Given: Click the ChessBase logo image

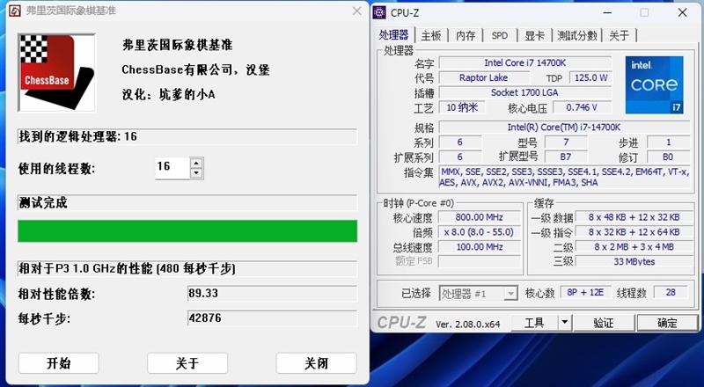Looking at the screenshot, I should point(56,73).
